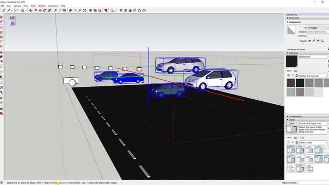Click the Measurements input box

tap(314, 183)
